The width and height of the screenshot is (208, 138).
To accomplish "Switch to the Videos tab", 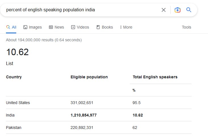I will [x=83, y=27].
